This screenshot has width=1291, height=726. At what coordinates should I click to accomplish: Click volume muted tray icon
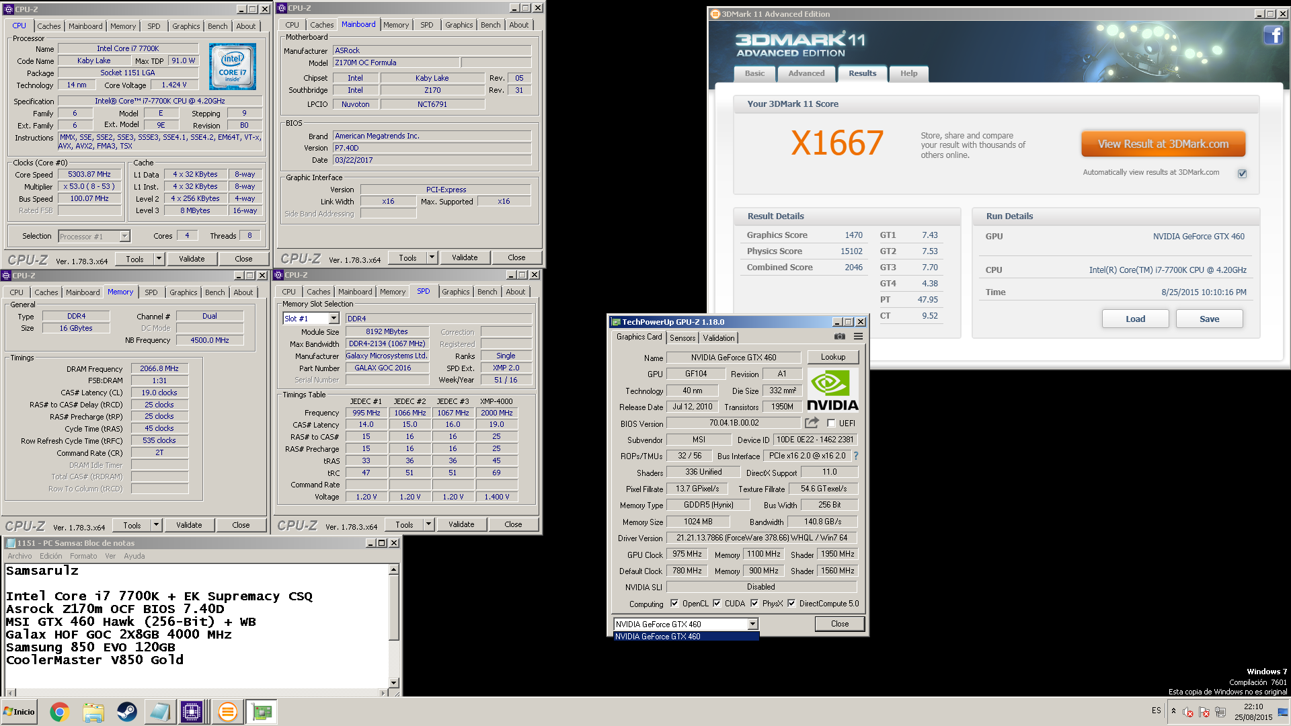(1187, 712)
